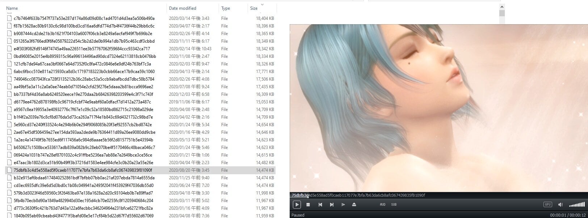The height and width of the screenshot is (218, 588).
Task: Sort files by the Size column header
Action: pos(254,8)
